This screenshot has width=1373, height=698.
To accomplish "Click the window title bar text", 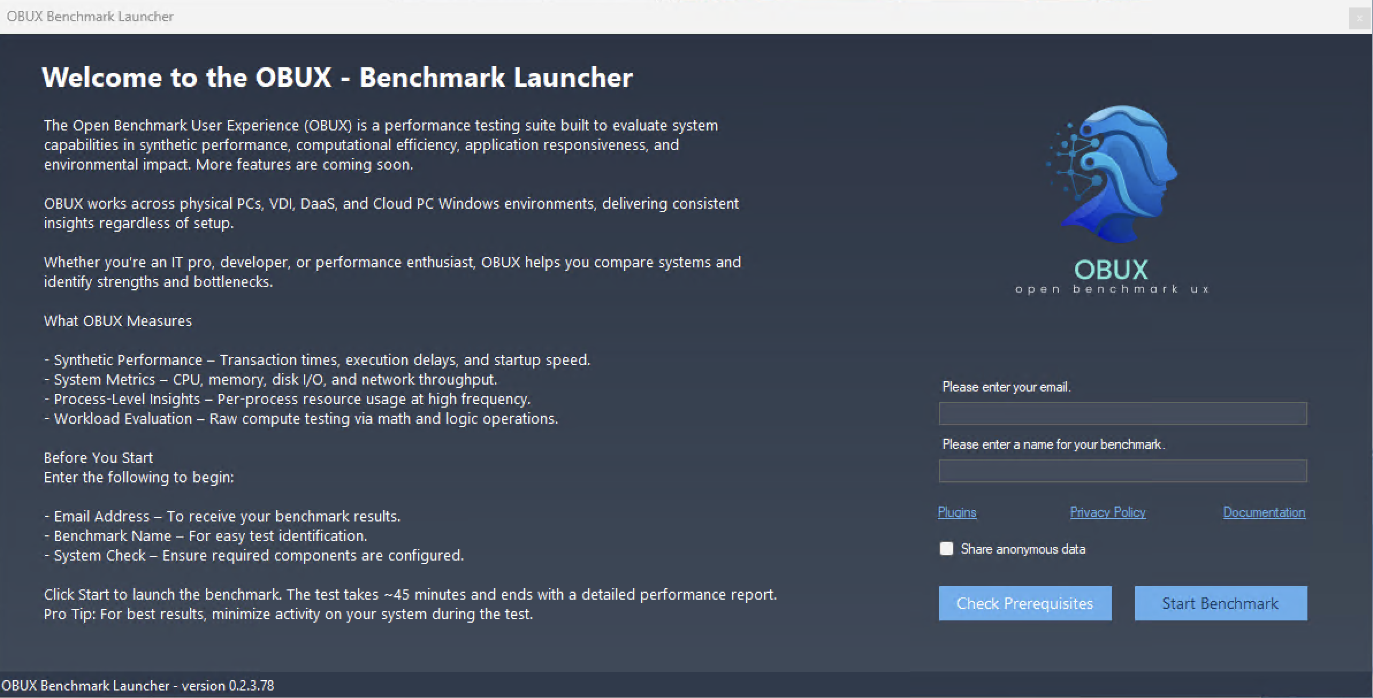I will click(89, 17).
